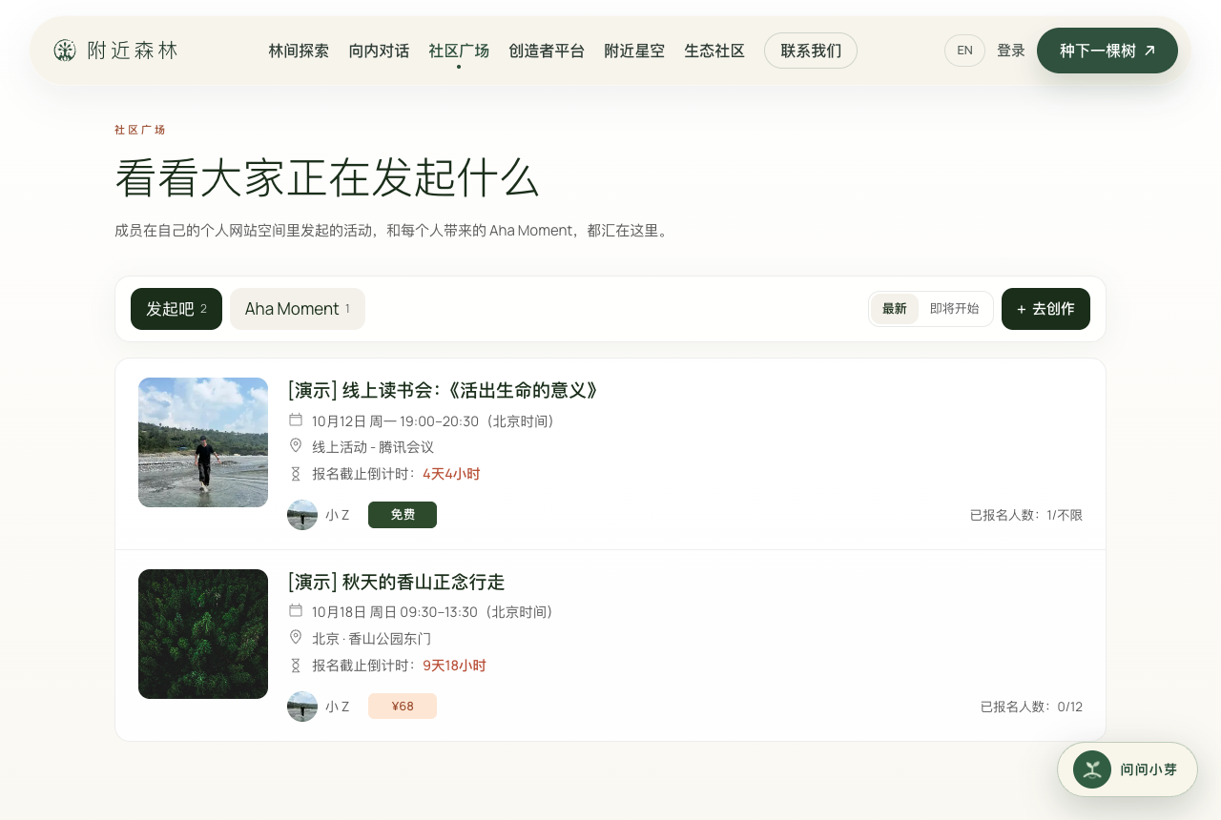This screenshot has height=820, width=1221.
Task: Open the 附近星空 page
Action: tap(634, 51)
